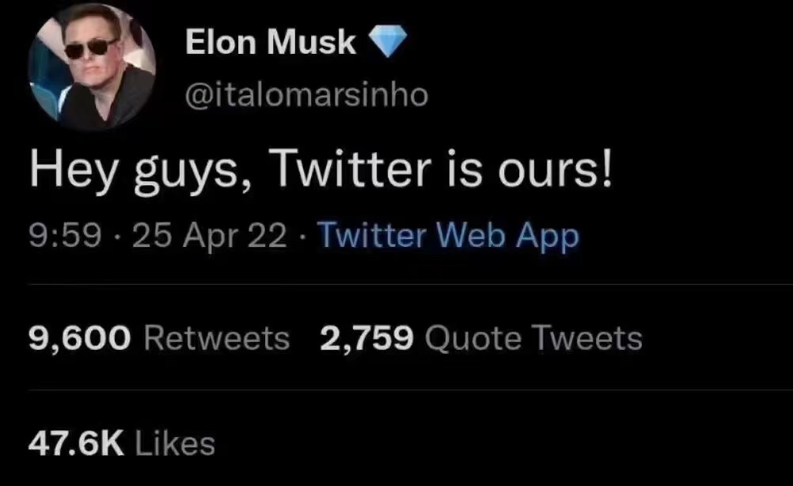Click the display name Elon Musk
Image resolution: width=793 pixels, height=486 pixels.
coord(271,44)
